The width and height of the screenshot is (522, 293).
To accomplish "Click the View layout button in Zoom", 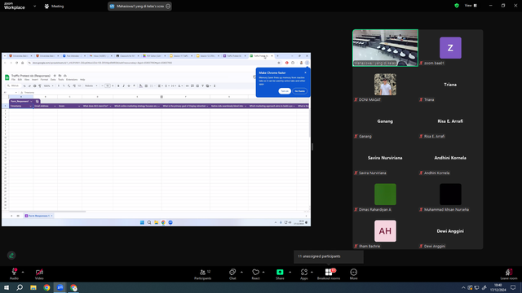I will point(471,6).
